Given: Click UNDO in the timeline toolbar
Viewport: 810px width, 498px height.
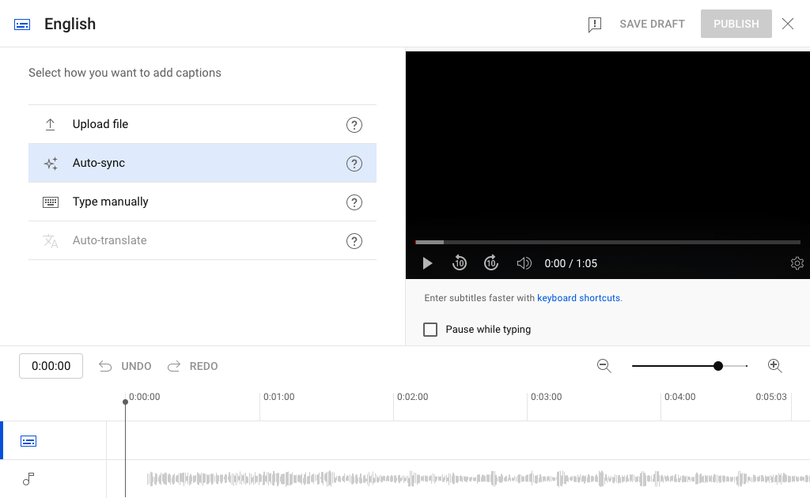Looking at the screenshot, I should coord(124,366).
